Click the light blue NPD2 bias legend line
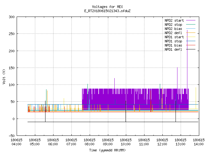The width and height of the screenshot is (205, 153). click(x=191, y=28)
